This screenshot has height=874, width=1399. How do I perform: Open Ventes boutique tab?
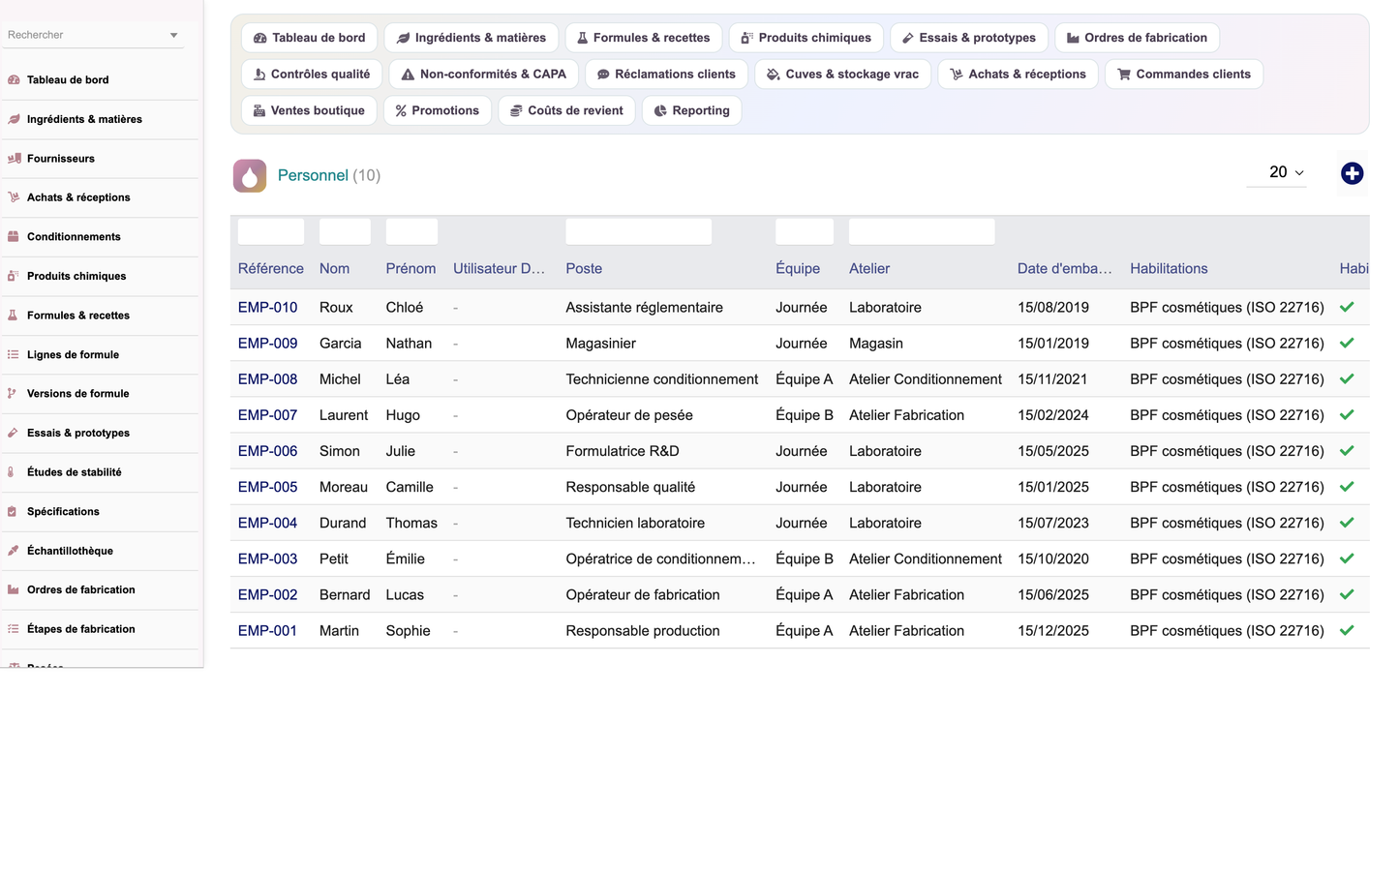[310, 110]
